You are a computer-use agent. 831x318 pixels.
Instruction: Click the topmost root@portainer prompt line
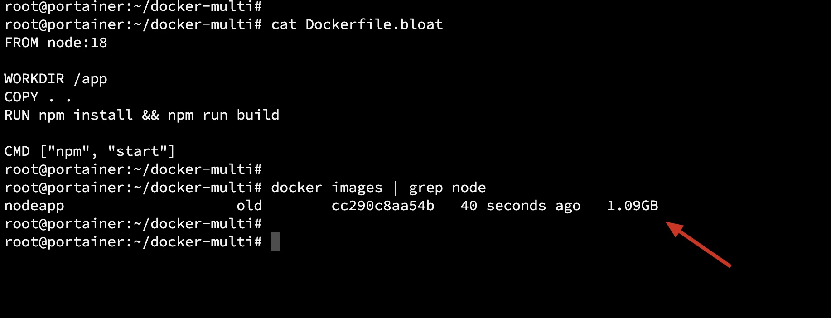coord(133,6)
